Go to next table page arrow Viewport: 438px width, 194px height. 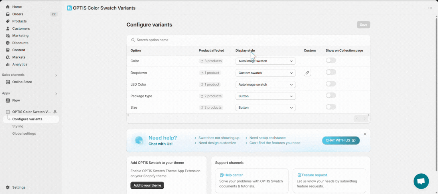(364, 119)
